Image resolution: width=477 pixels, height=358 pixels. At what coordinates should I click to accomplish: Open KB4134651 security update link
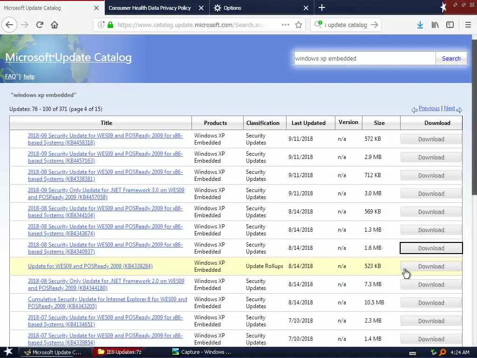(x=105, y=321)
